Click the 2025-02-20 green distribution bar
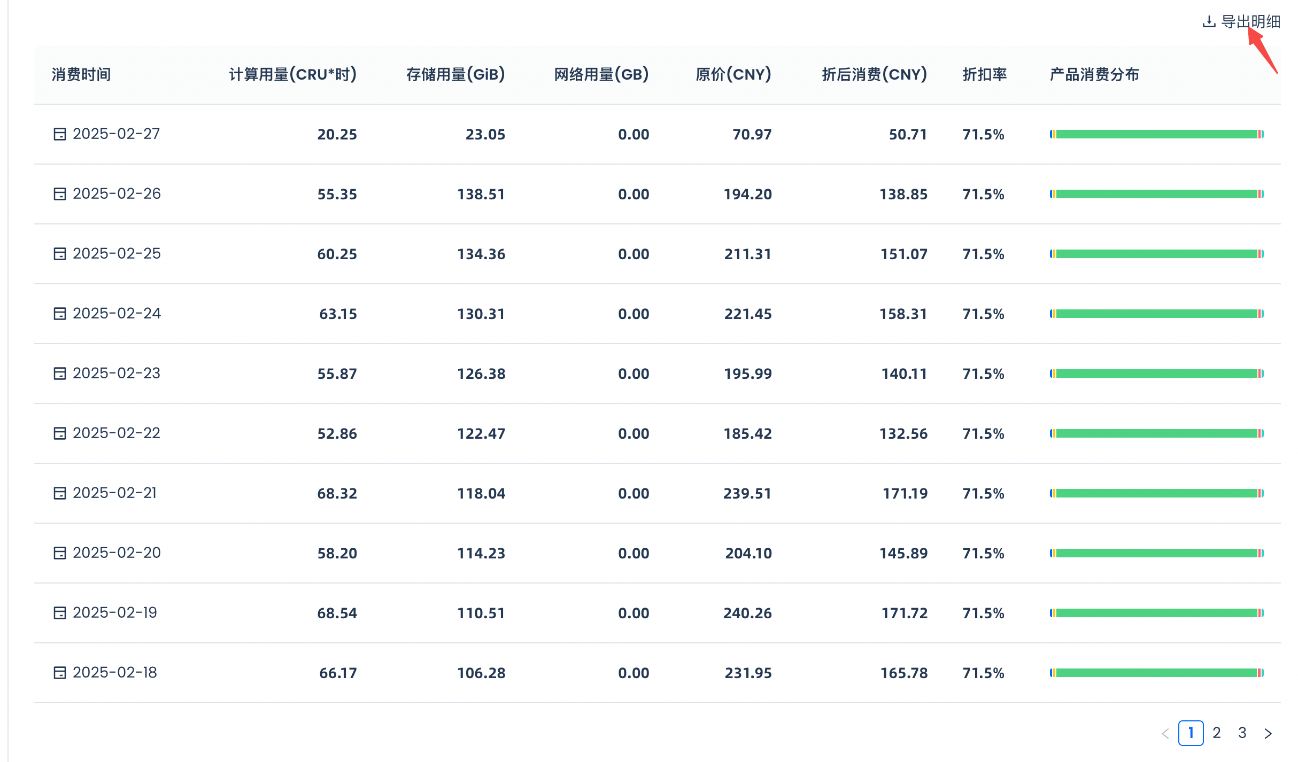 pyautogui.click(x=1156, y=553)
